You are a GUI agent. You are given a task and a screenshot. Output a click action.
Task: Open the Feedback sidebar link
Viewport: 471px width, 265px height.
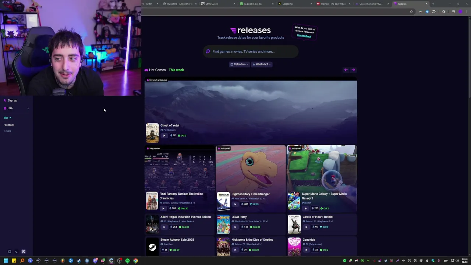(x=9, y=125)
